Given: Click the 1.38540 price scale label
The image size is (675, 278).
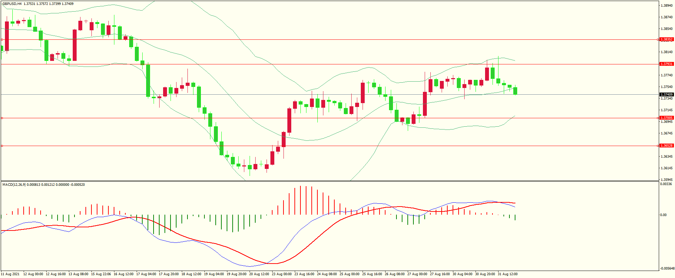Looking at the screenshot, I should pos(667,29).
